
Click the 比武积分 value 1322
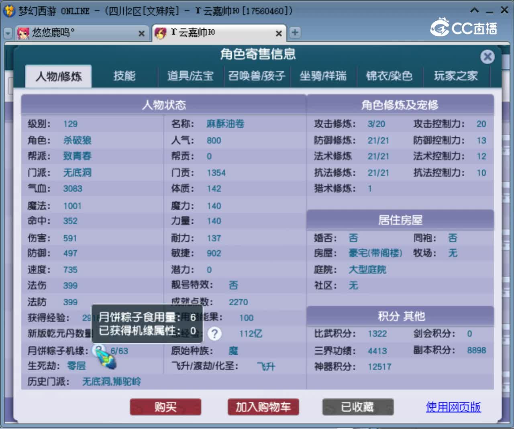(x=377, y=334)
